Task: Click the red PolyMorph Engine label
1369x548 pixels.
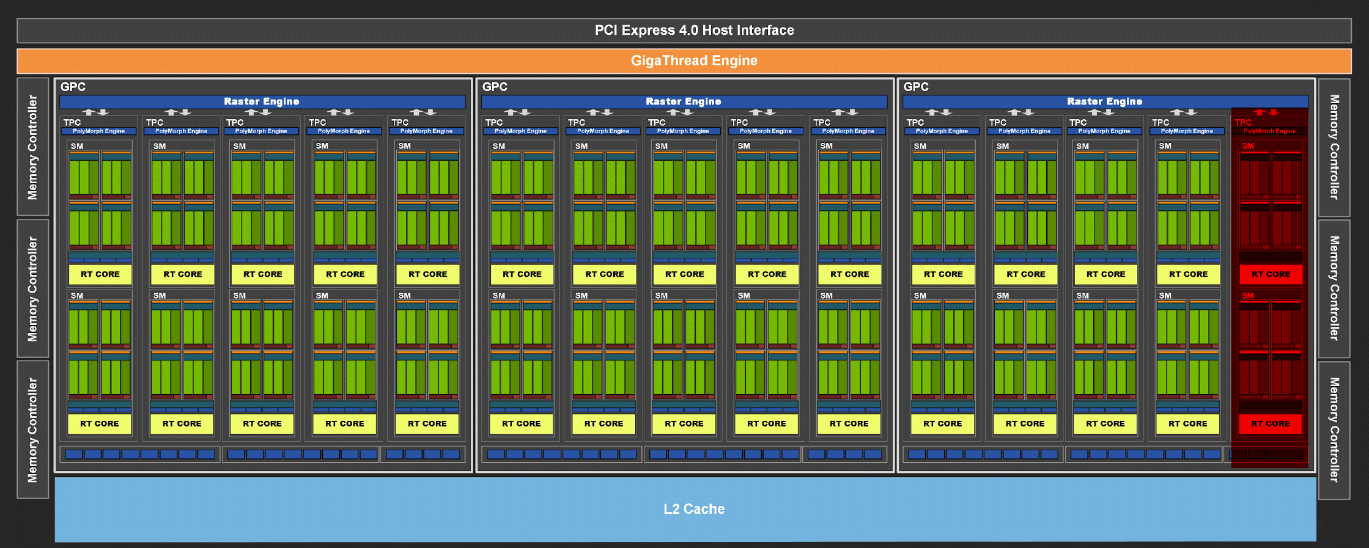Action: pyautogui.click(x=1269, y=131)
